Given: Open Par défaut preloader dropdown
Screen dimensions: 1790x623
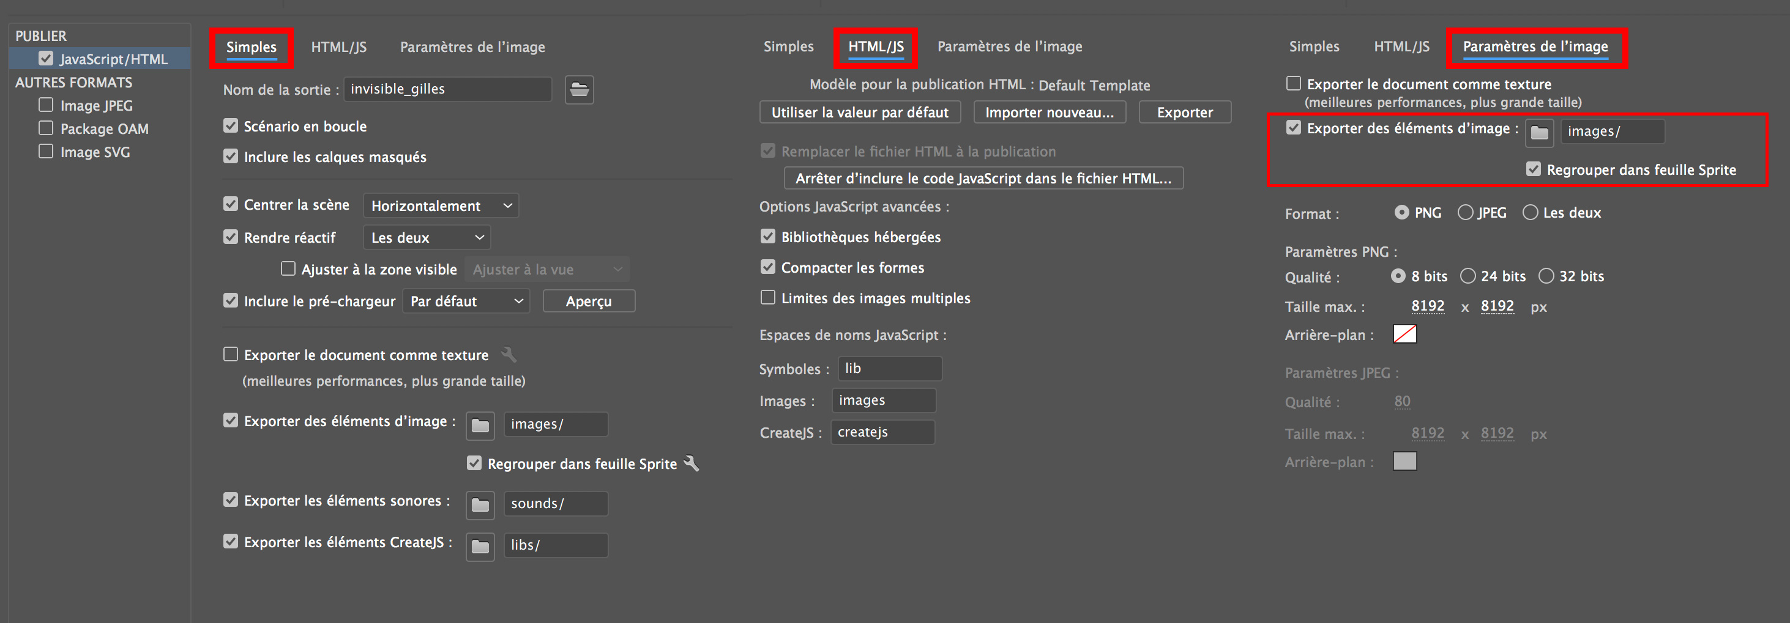Looking at the screenshot, I should [x=466, y=301].
